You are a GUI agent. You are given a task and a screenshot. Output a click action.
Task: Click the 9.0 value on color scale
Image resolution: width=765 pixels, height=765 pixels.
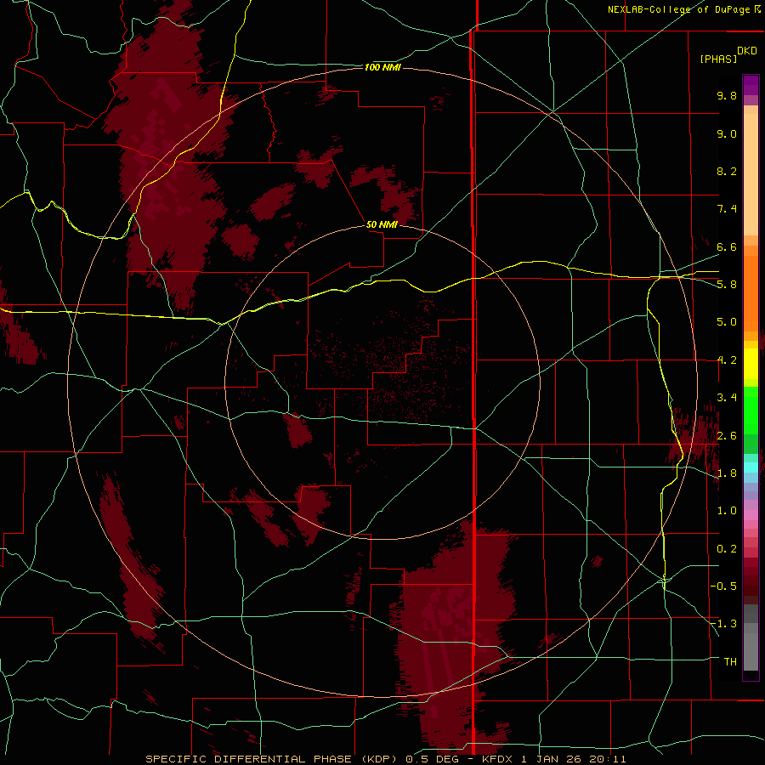click(727, 133)
